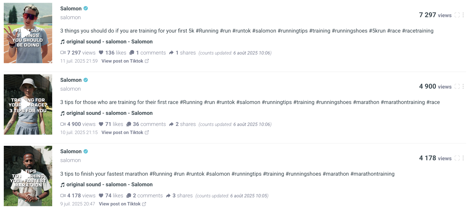Click the salomon handle under the first race post author
Image resolution: width=471 pixels, height=212 pixels.
(70, 89)
